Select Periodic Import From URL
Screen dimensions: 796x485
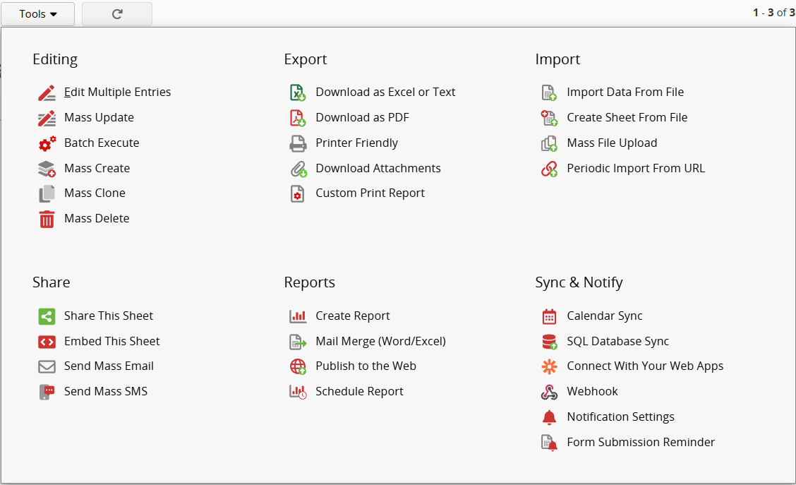tap(635, 169)
